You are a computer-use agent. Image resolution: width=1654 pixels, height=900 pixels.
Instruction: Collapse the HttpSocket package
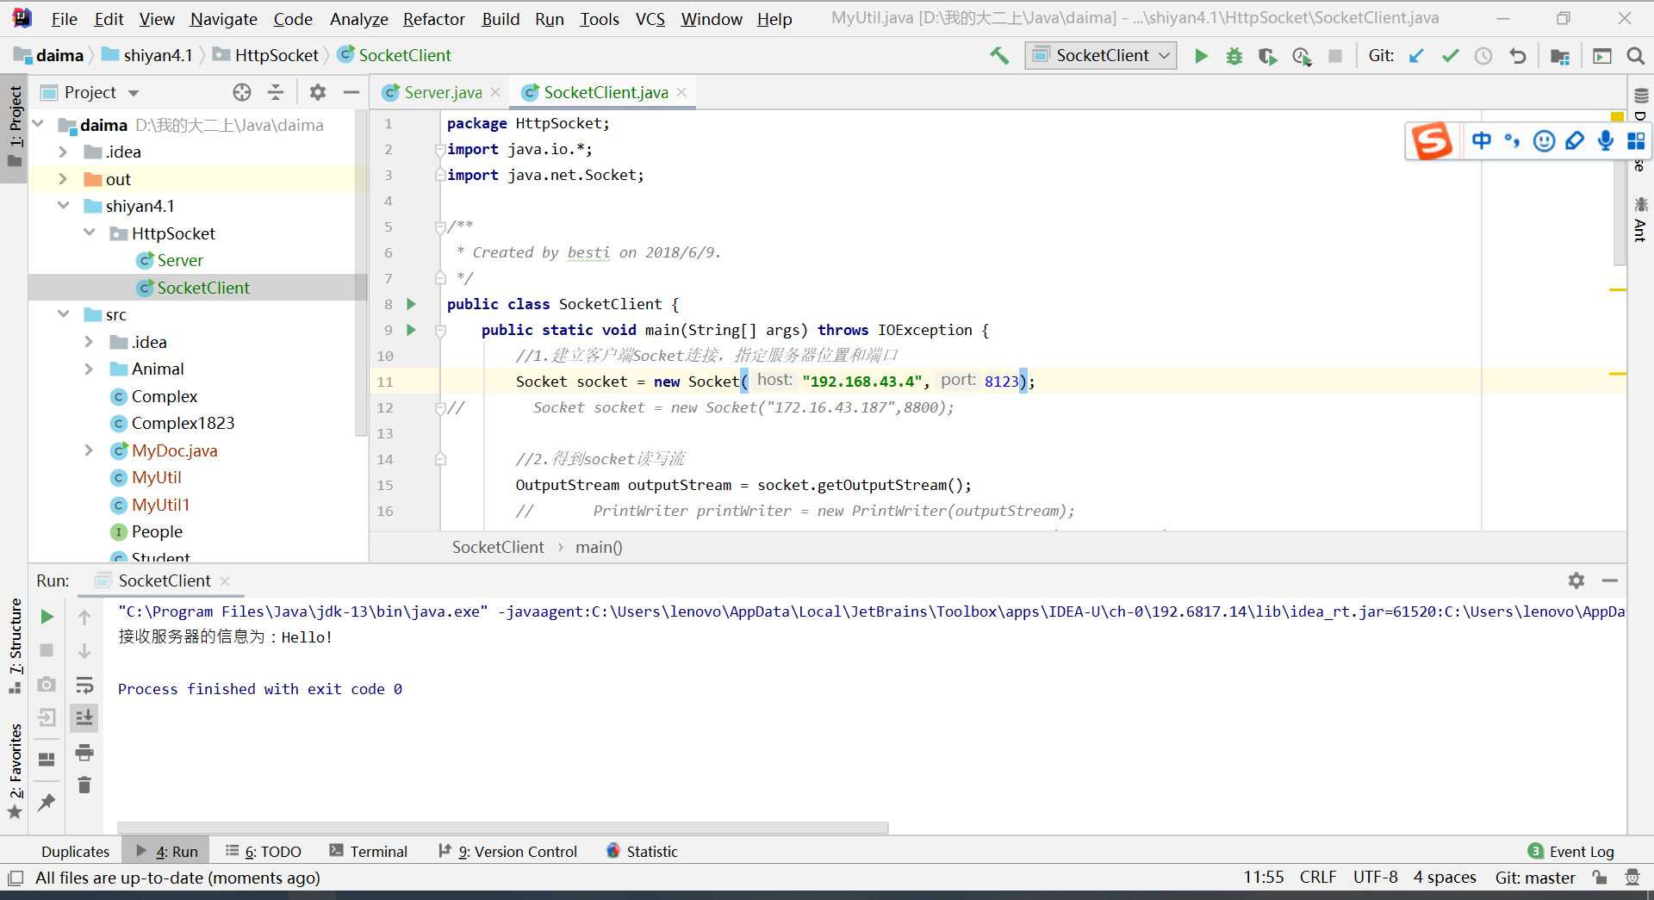pos(89,233)
